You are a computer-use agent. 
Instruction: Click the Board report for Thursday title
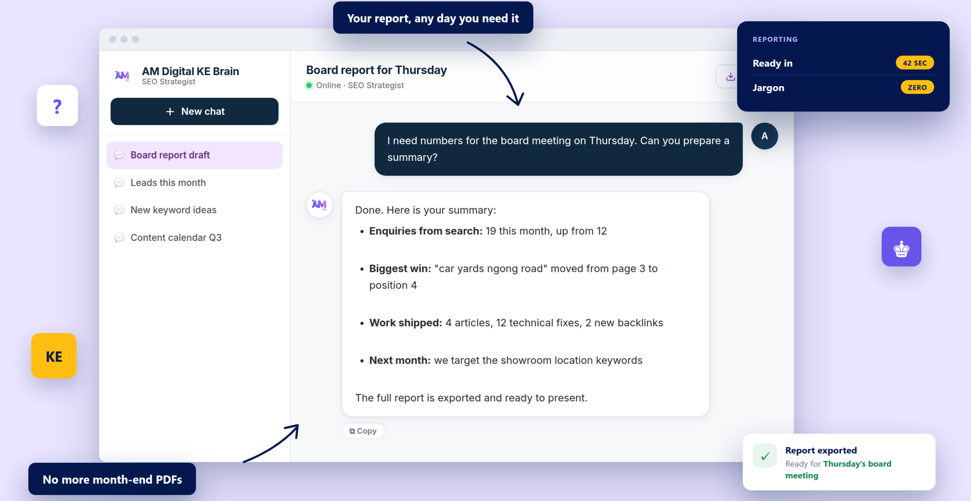[x=376, y=70]
